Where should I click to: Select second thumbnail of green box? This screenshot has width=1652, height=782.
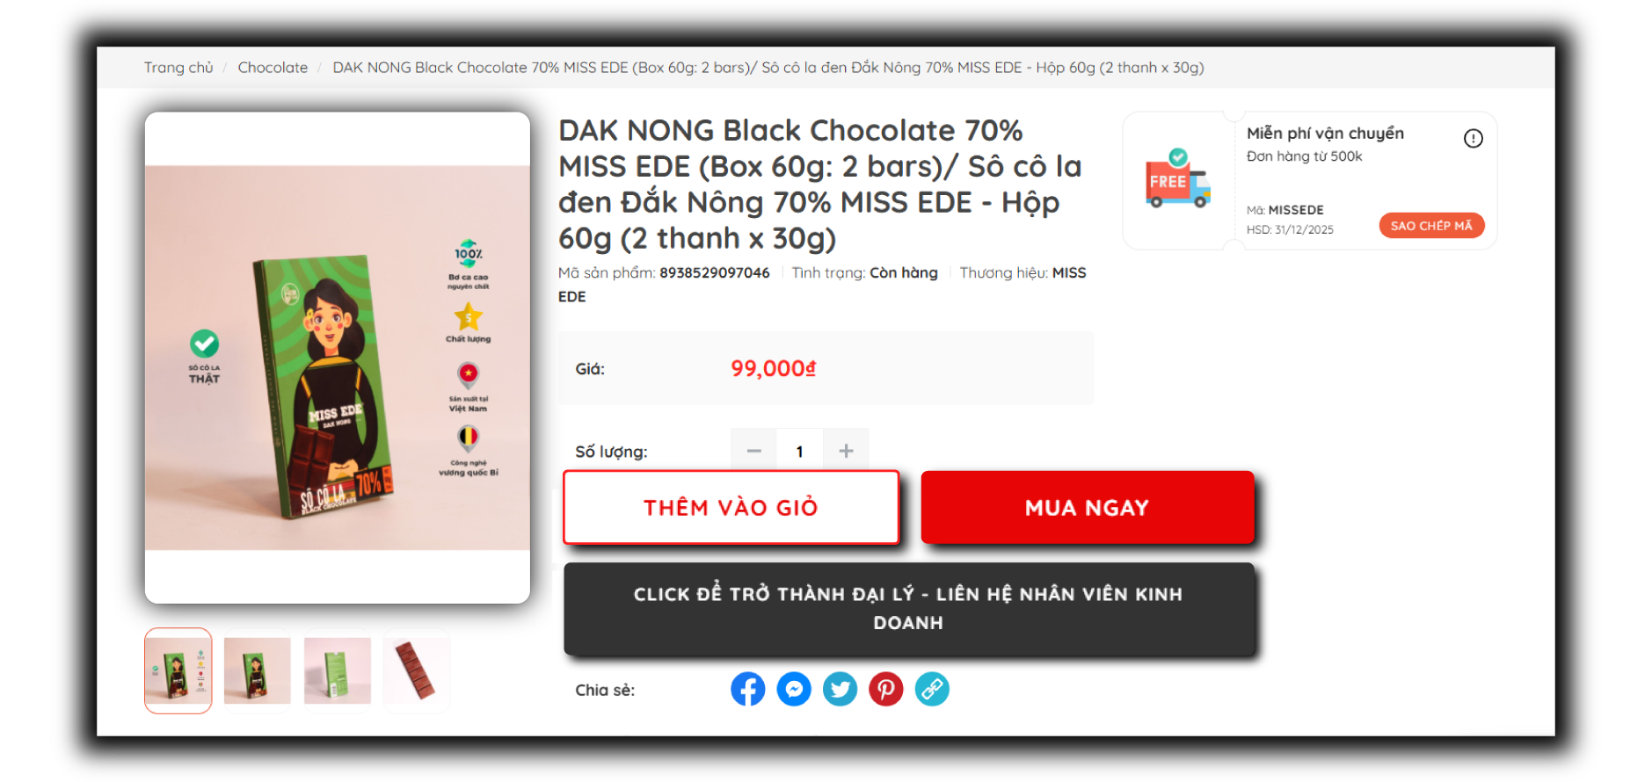pyautogui.click(x=258, y=670)
